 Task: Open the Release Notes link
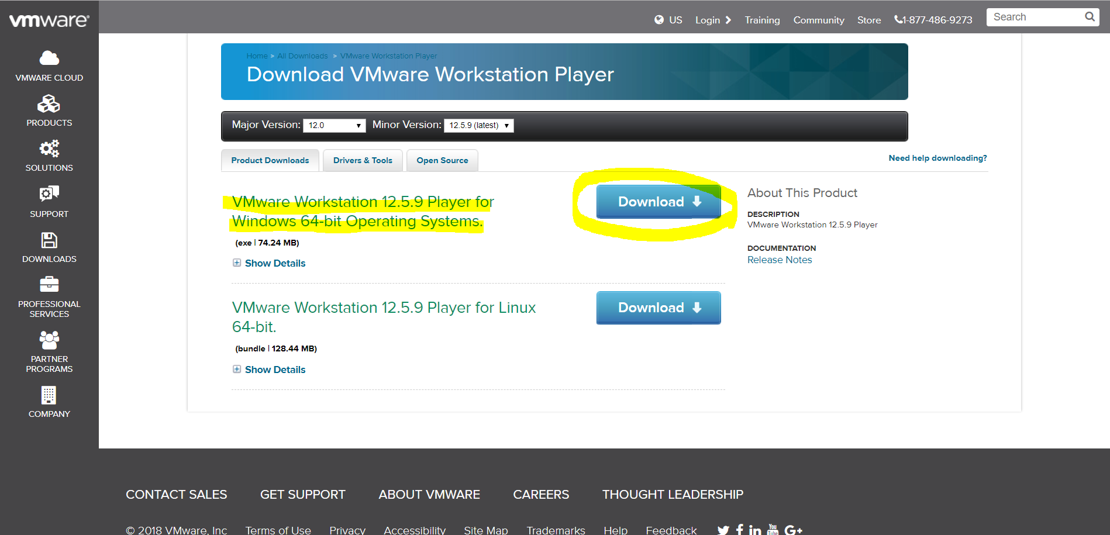click(x=780, y=260)
